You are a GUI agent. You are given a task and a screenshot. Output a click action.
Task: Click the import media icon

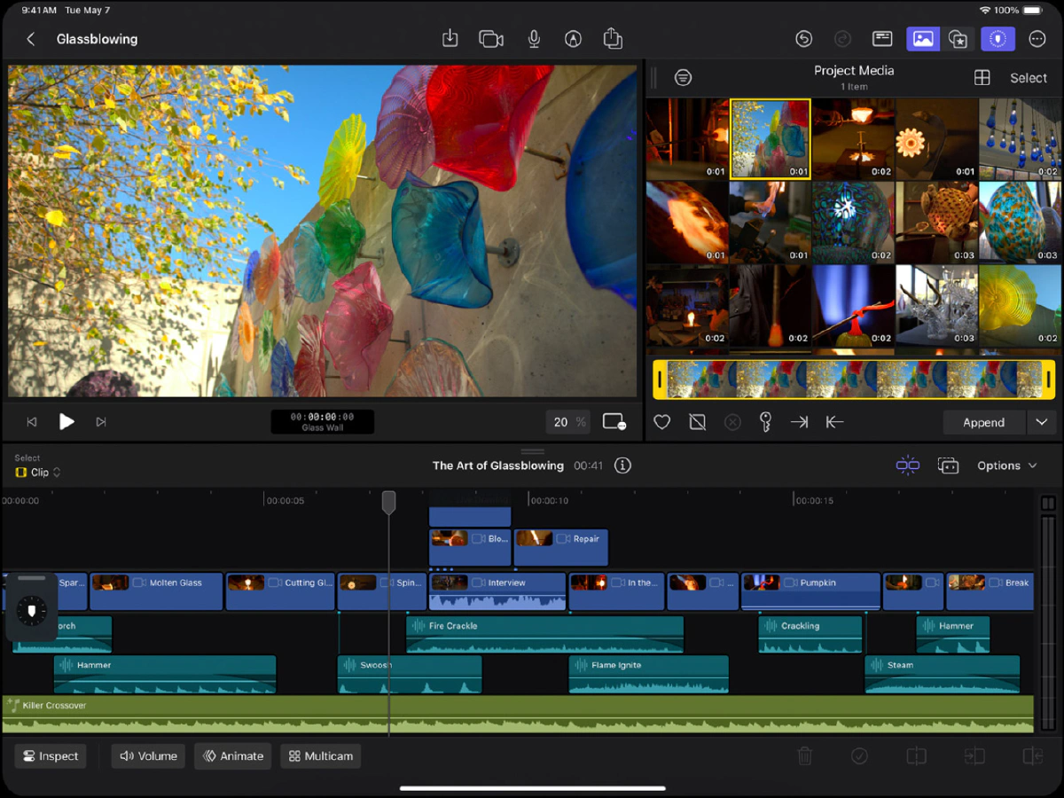click(x=450, y=39)
